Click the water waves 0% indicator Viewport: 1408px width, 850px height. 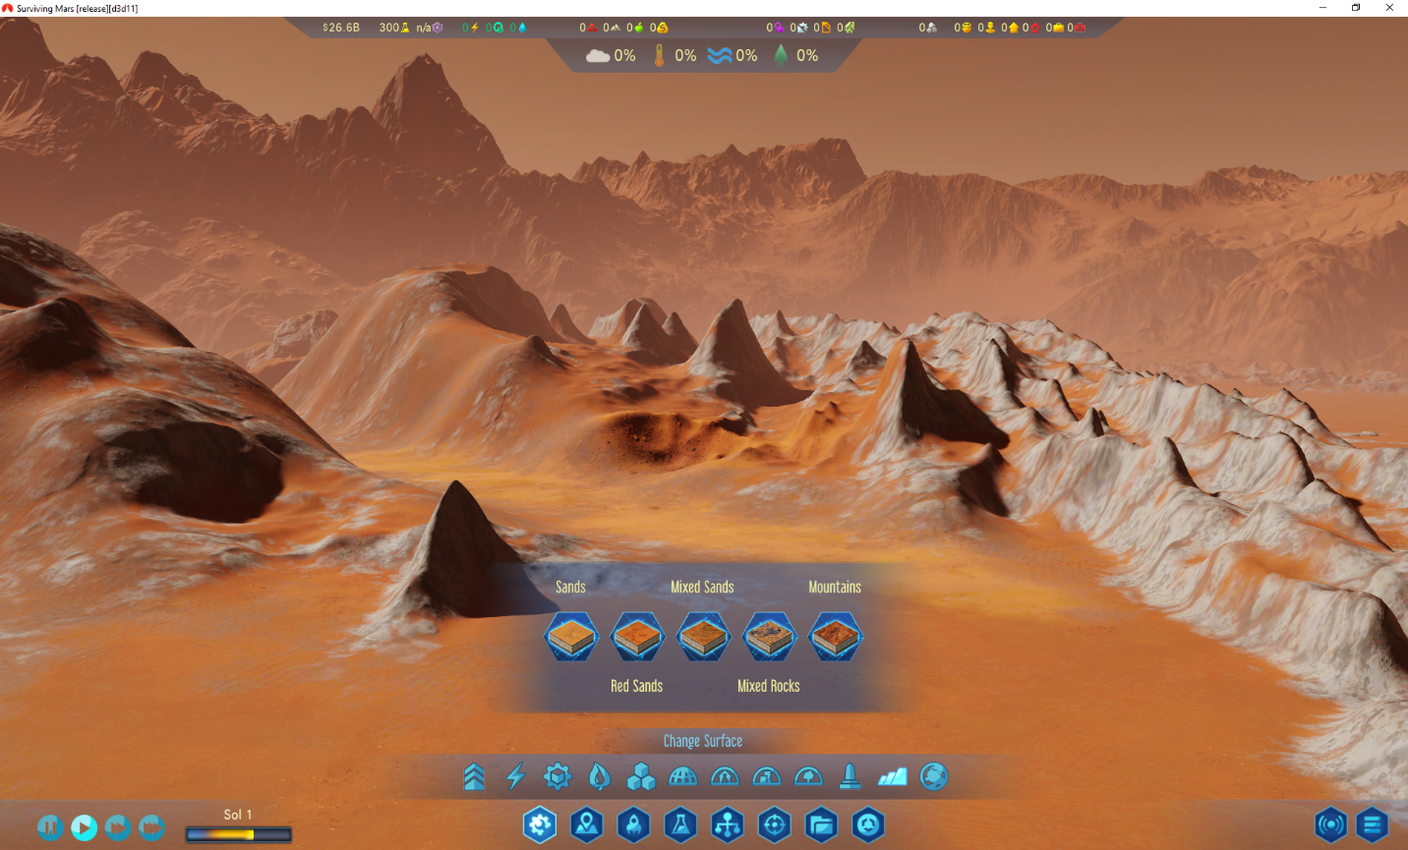click(733, 56)
